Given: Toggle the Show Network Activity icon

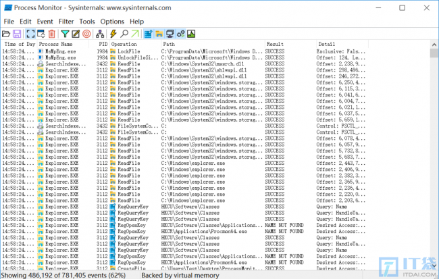Looking at the screenshot, I should pyautogui.click(x=170, y=34).
